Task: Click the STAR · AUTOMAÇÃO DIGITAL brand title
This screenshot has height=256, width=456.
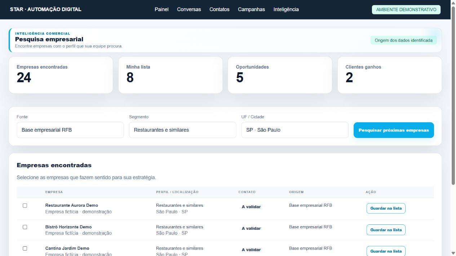Action: (46, 9)
